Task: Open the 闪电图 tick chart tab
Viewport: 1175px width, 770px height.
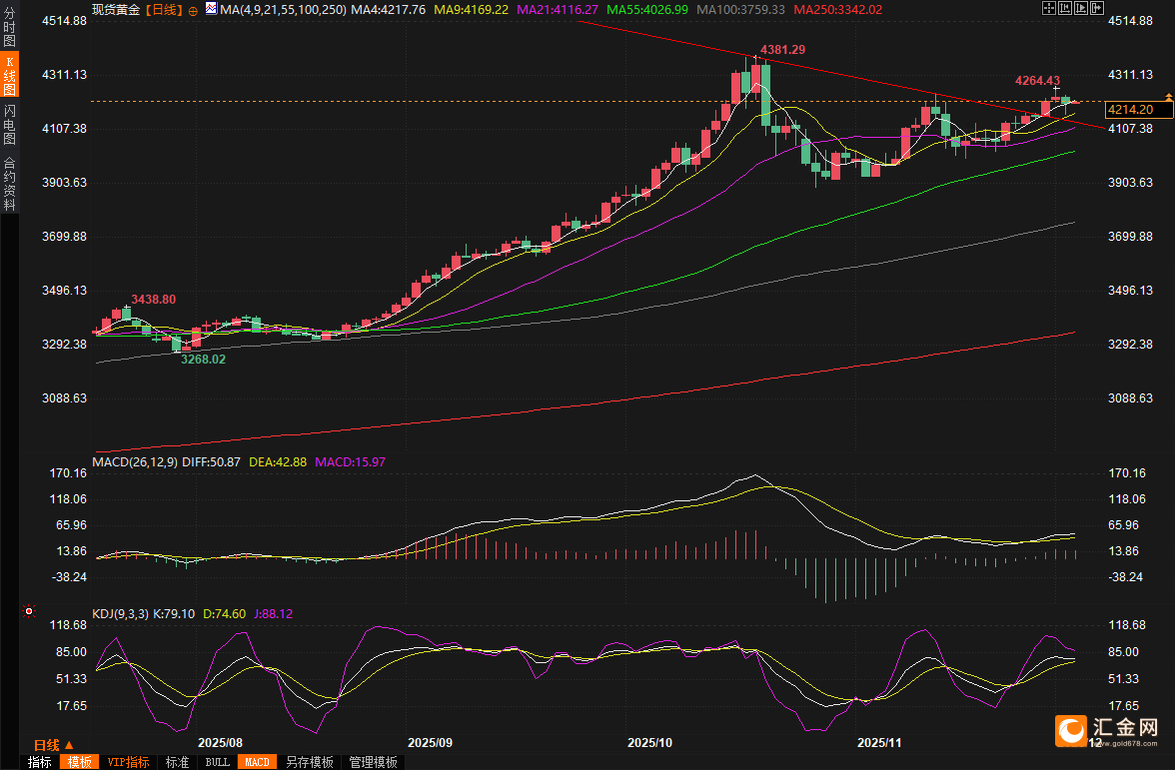Action: [x=9, y=124]
